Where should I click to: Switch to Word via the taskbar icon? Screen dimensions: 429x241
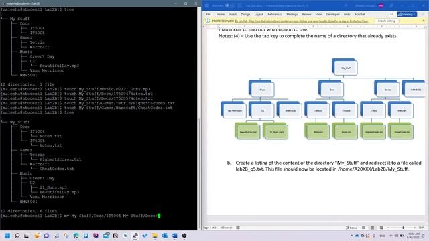point(174,236)
